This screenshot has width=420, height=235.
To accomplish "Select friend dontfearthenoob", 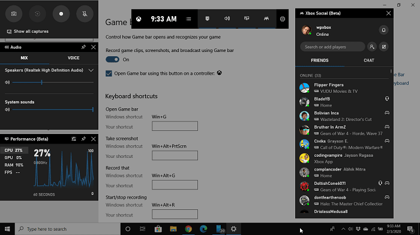I will (344, 200).
